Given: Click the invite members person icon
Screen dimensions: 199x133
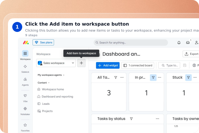Looking at the screenshot, I should [x=197, y=43].
